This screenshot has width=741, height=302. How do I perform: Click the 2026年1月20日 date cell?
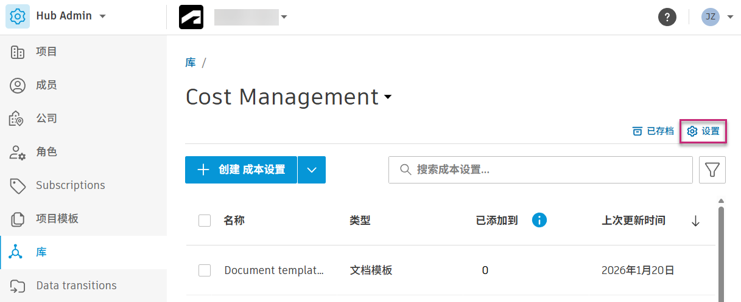[637, 270]
